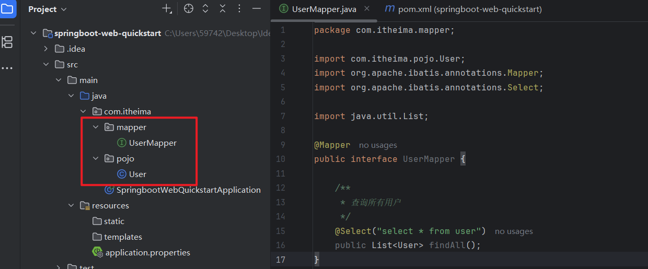This screenshot has width=648, height=269.
Task: Select the static folder
Action: point(114,221)
